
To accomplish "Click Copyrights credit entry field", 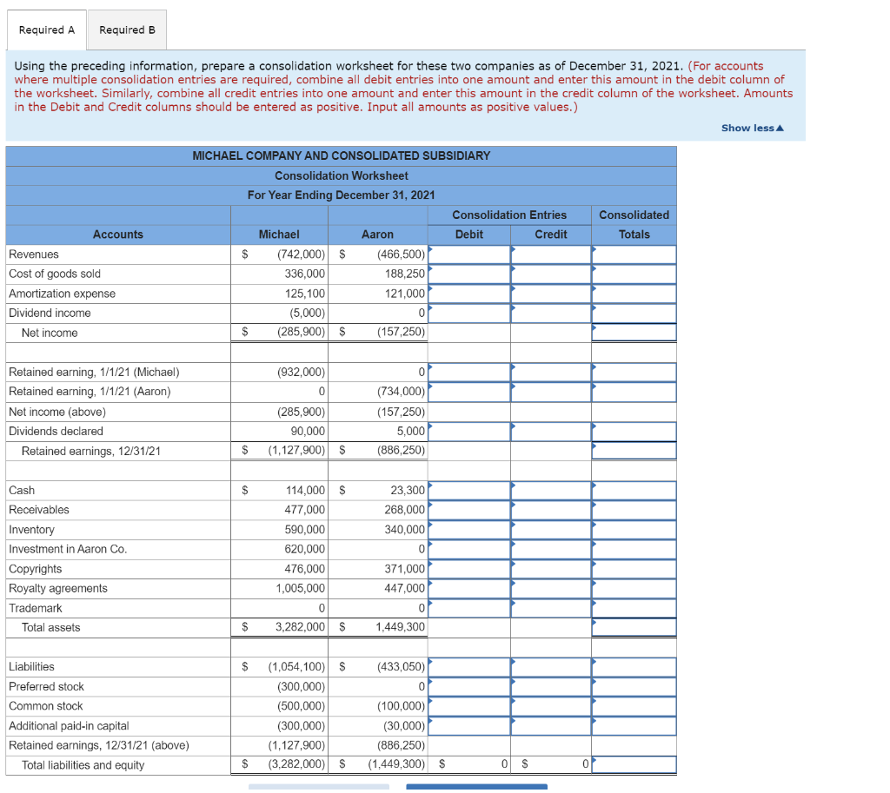I will point(550,569).
